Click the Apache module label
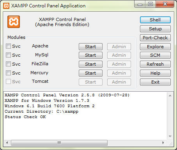This screenshot has width=177, height=150. 40,46
